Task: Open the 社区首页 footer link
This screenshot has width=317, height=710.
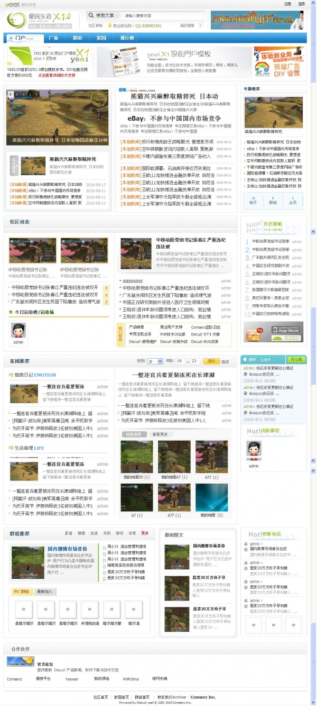Action: [x=101, y=697]
